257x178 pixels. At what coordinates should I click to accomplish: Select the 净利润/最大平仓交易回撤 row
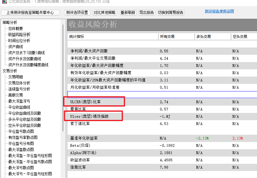pyautogui.click(x=162, y=58)
